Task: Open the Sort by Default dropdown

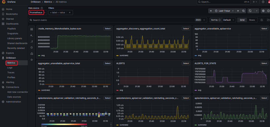Action: [x=229, y=20]
